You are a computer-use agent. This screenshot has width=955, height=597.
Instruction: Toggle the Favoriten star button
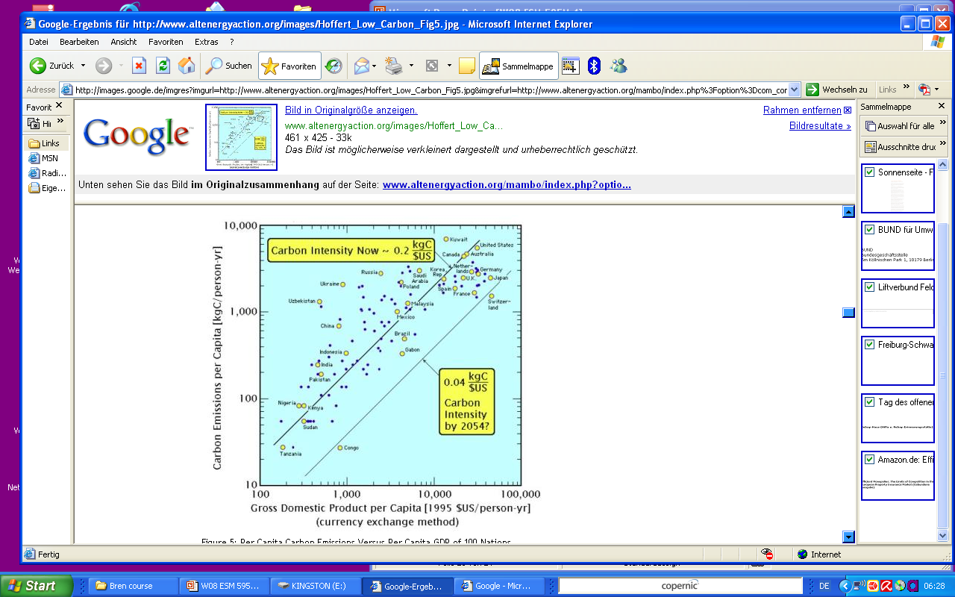(x=289, y=66)
